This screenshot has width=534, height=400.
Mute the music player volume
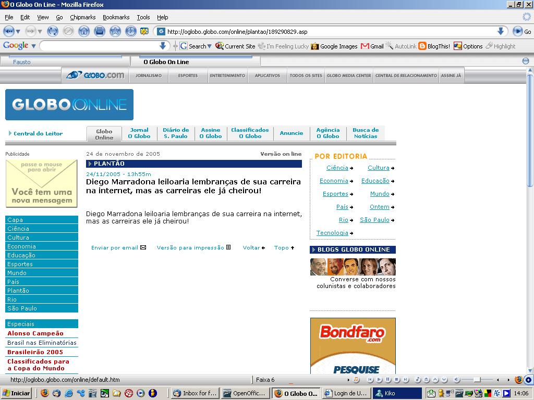[x=457, y=380]
